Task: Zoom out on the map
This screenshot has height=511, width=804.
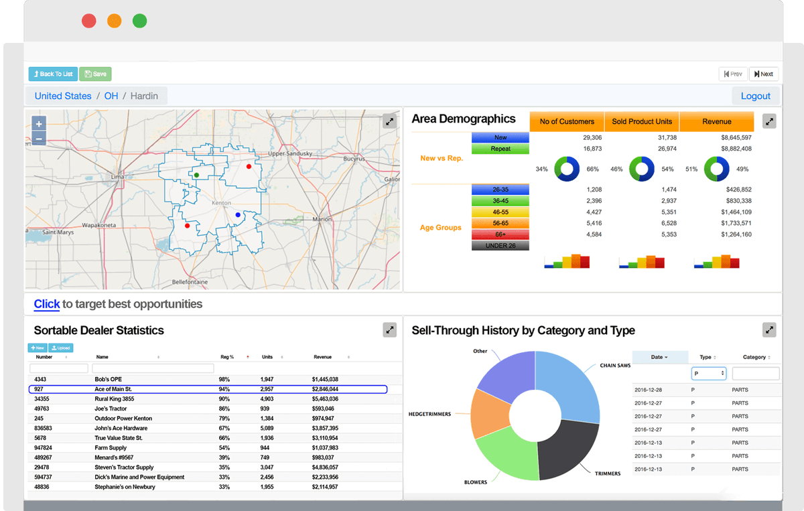Action: 38,138
